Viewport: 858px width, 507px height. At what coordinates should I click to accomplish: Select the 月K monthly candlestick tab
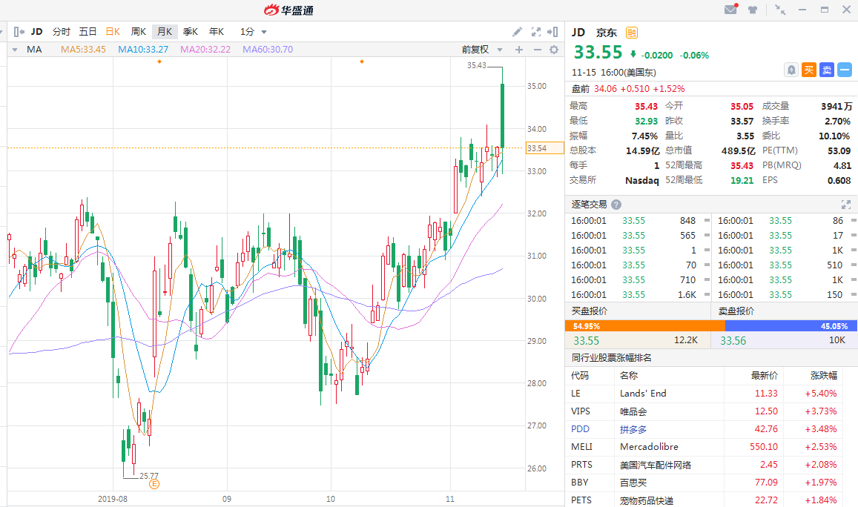click(x=165, y=32)
